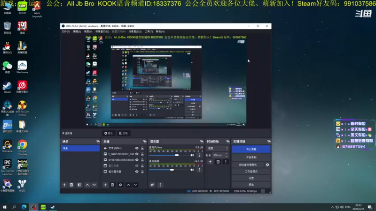The image size is (376, 211).
Task: Mute the 麦克风/Aux audio channel
Action: tap(192, 155)
